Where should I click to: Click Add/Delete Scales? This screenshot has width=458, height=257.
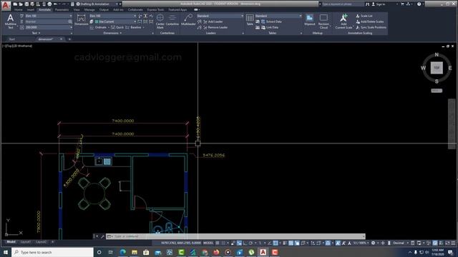click(370, 21)
